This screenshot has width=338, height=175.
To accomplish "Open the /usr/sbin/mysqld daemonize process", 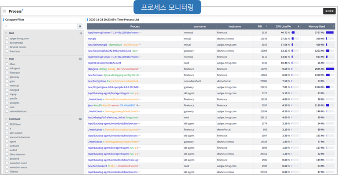I will tap(114, 45).
